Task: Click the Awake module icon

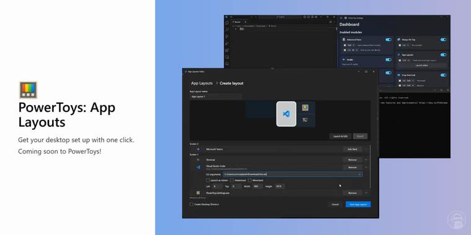Action: [x=343, y=59]
